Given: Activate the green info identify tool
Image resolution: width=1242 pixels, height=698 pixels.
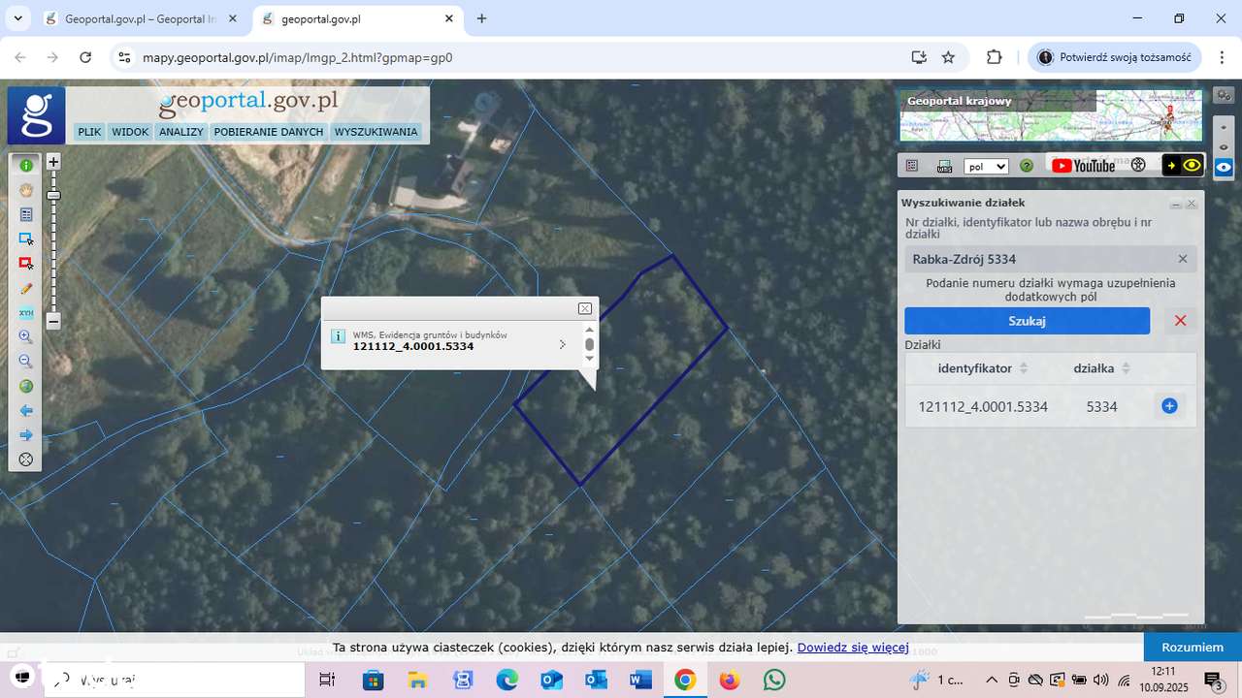Looking at the screenshot, I should click(26, 166).
